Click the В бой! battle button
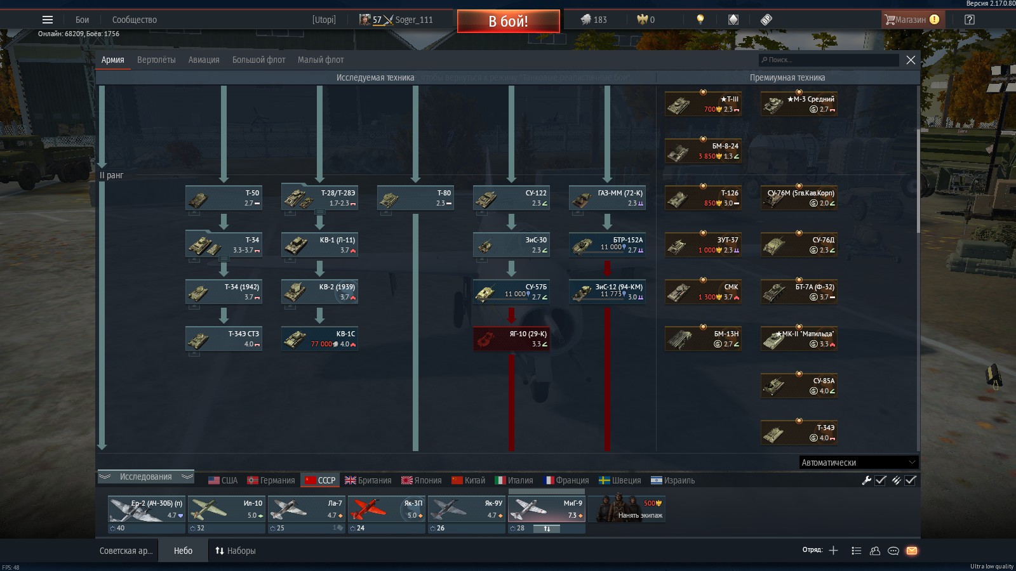Screen dimensions: 1016x571 [509, 21]
